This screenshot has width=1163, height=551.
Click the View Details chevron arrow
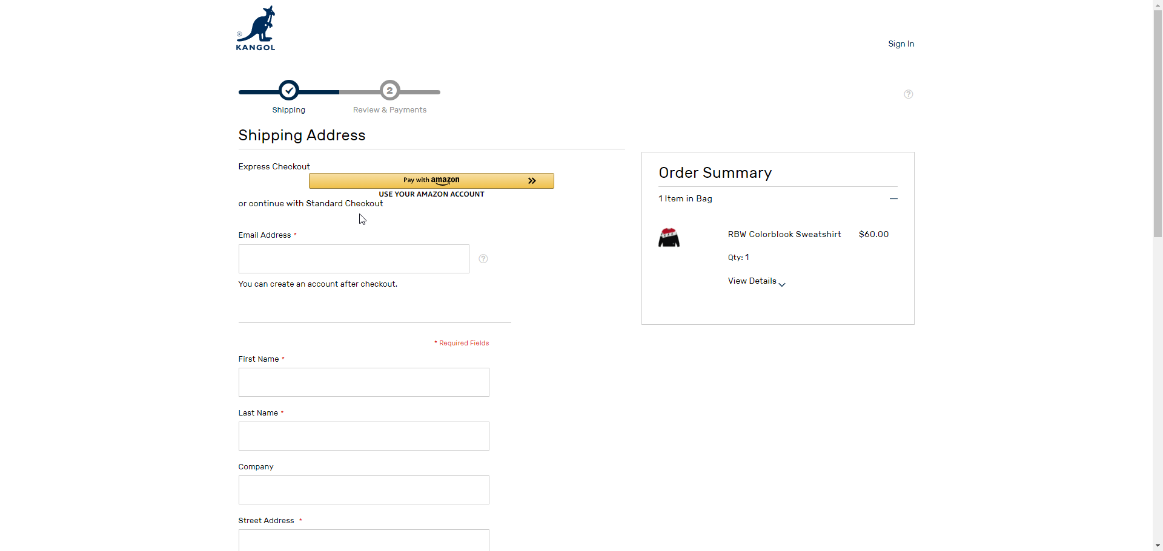pos(782,284)
